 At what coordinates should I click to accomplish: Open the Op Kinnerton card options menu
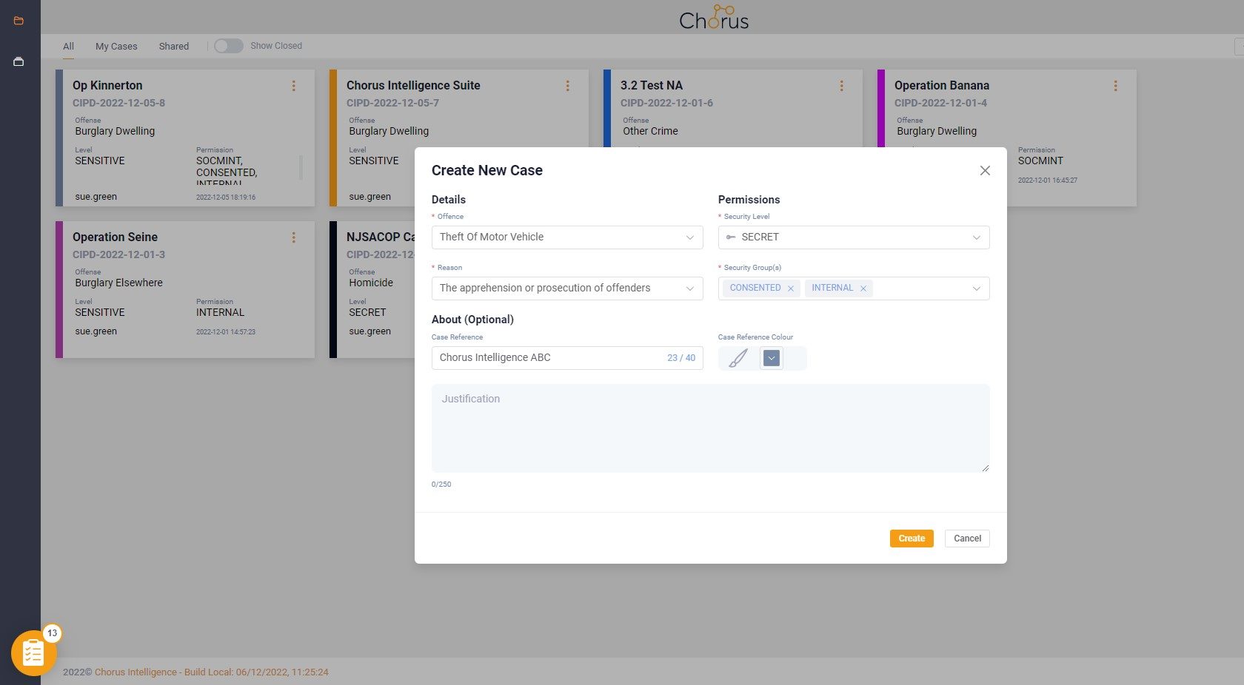pyautogui.click(x=294, y=86)
